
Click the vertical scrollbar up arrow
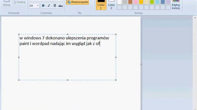click(x=195, y=18)
